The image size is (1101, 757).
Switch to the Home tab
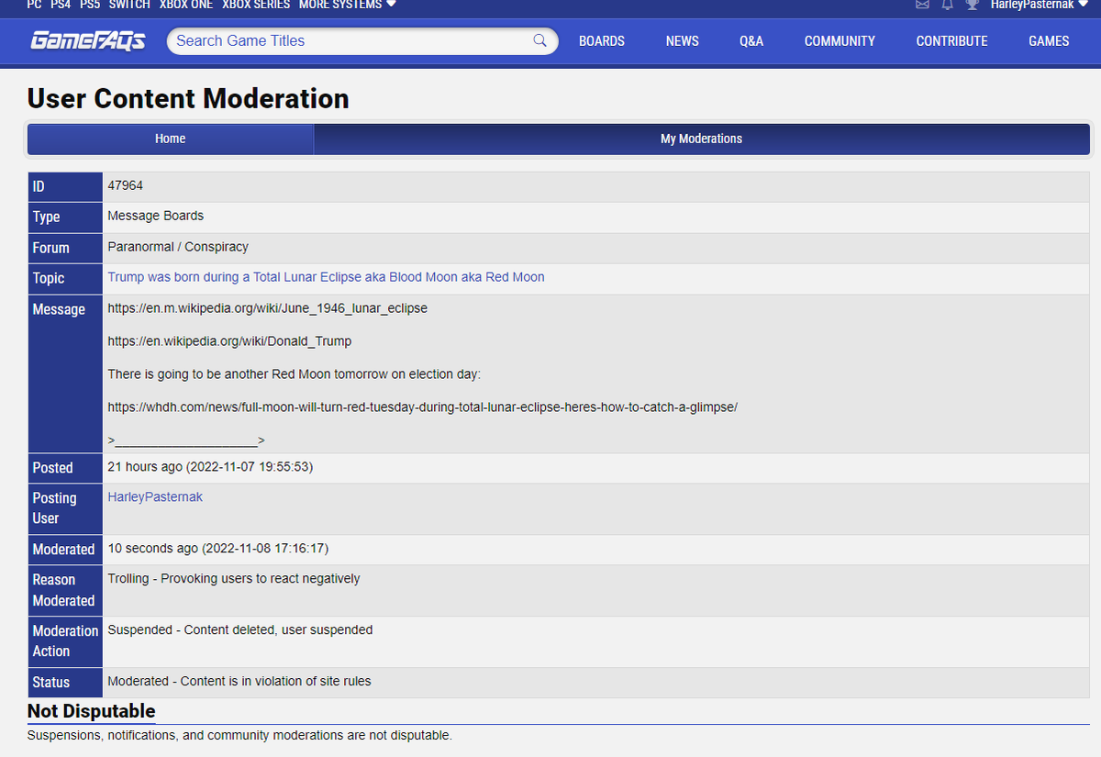click(171, 139)
